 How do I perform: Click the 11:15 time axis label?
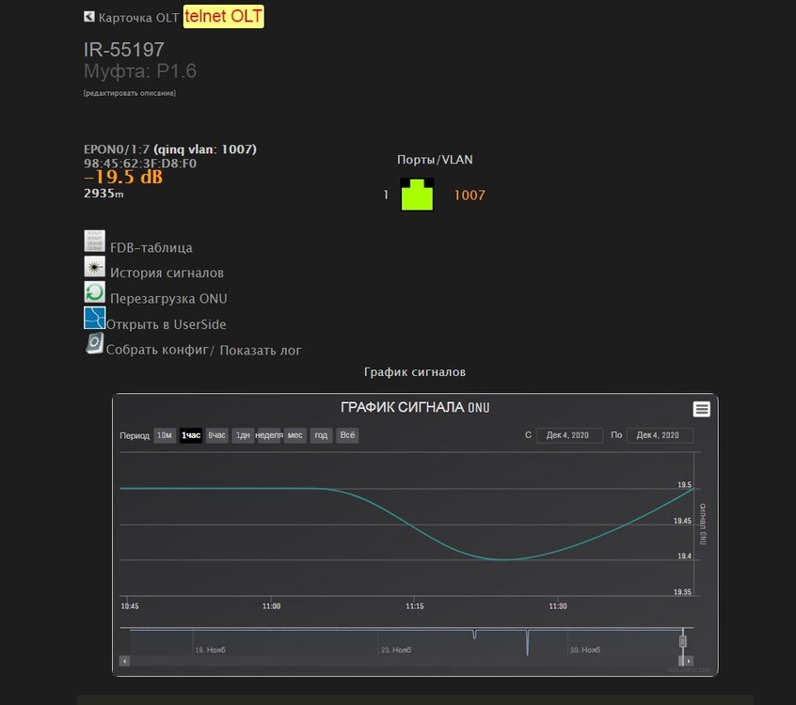point(414,606)
